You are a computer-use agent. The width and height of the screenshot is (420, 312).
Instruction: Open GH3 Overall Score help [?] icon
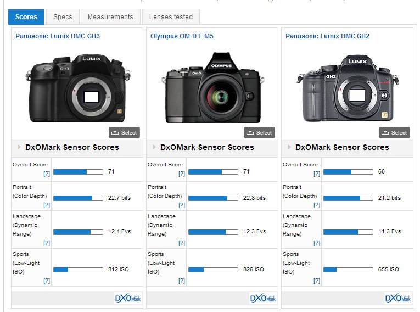[x=46, y=174]
